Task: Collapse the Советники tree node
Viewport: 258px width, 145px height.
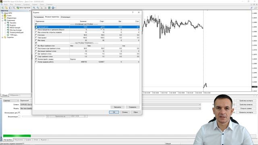Action: point(2,21)
